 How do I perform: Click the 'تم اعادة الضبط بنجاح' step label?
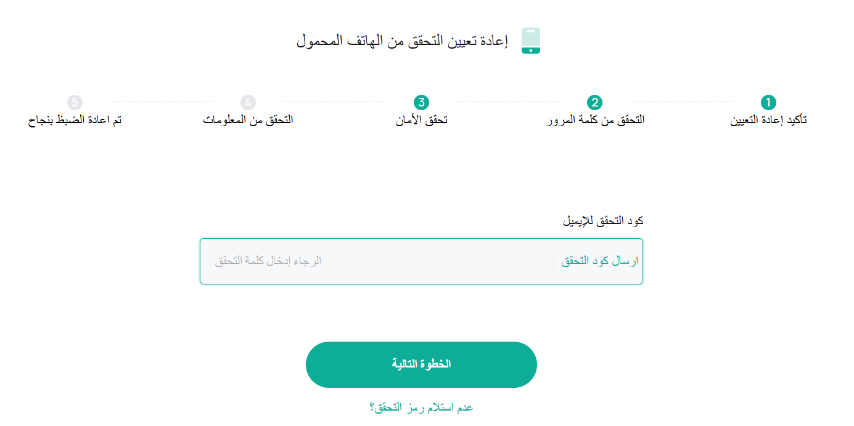click(x=75, y=120)
